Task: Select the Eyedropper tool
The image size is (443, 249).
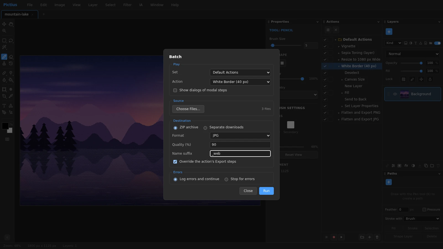Action: [11, 96]
